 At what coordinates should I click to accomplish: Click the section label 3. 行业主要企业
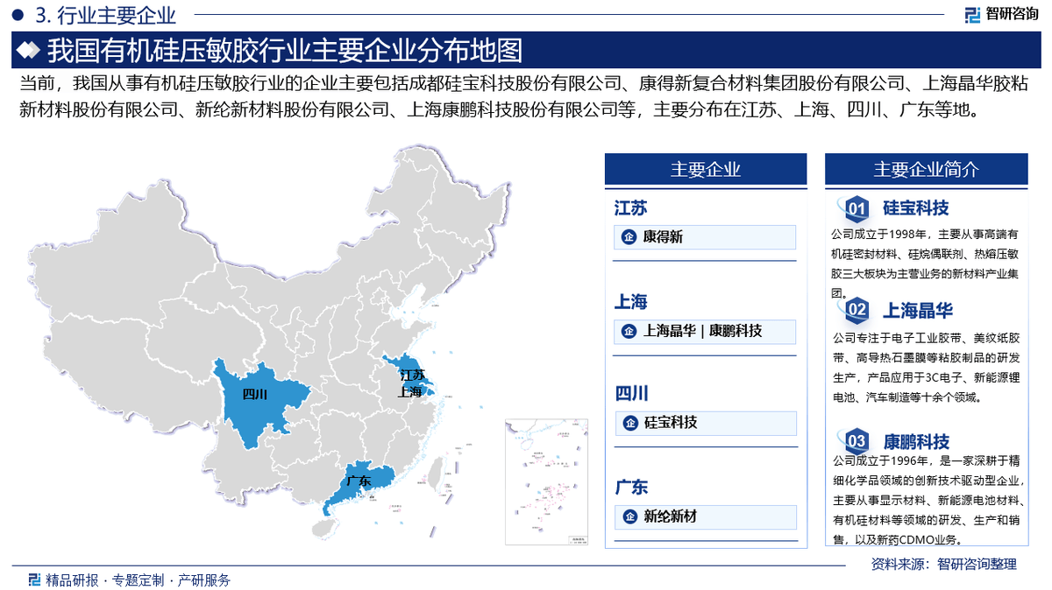(105, 14)
